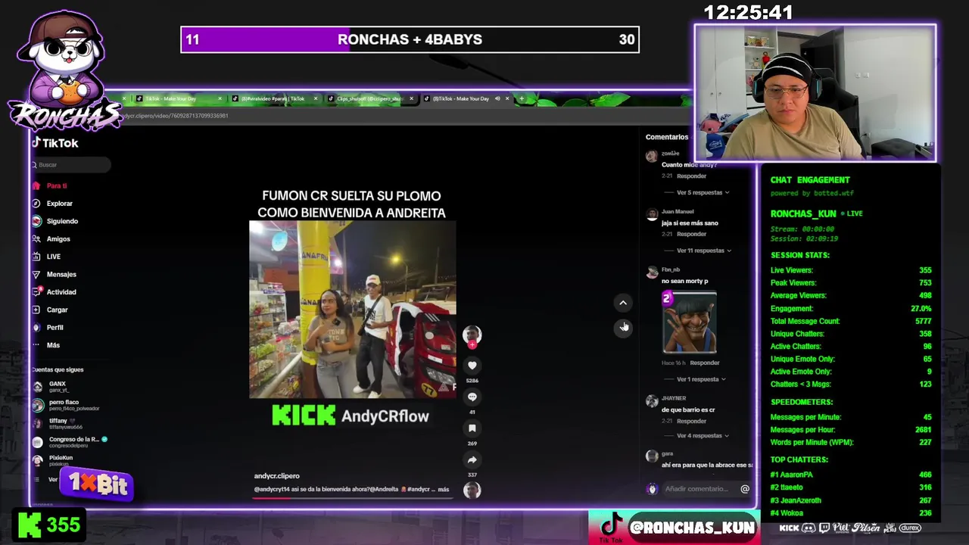Open JHAYNER's profile avatar
The image size is (969, 545).
[x=652, y=401]
